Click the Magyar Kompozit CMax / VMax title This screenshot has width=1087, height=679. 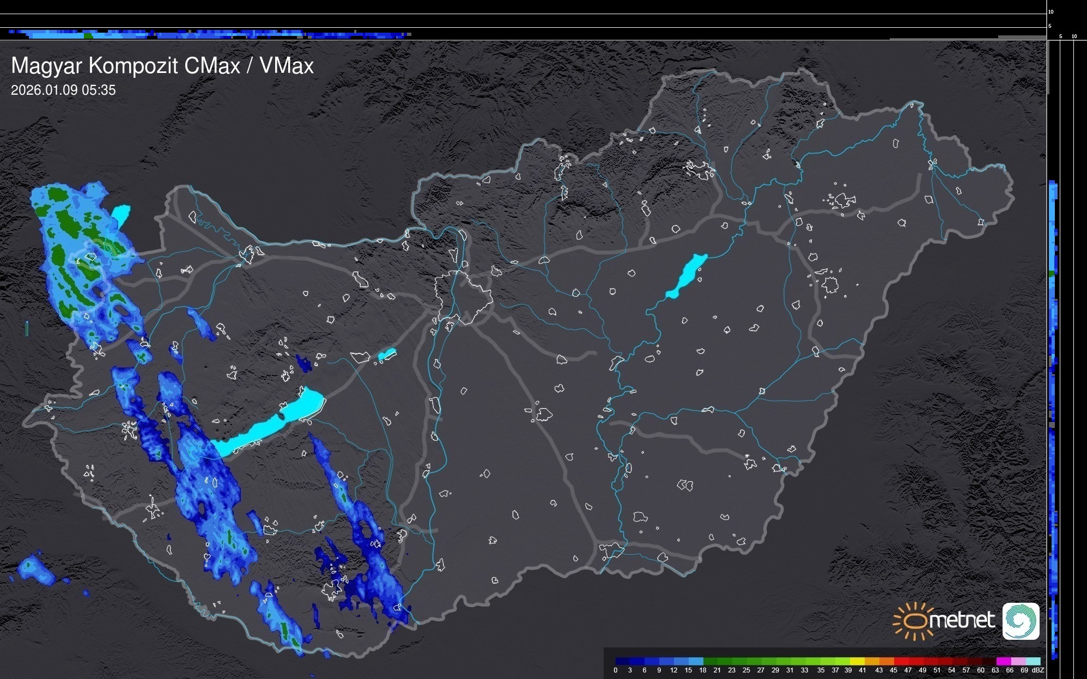162,66
